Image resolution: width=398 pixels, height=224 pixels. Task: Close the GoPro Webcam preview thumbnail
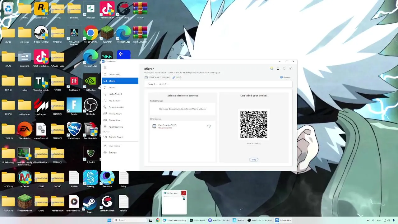pos(183,193)
